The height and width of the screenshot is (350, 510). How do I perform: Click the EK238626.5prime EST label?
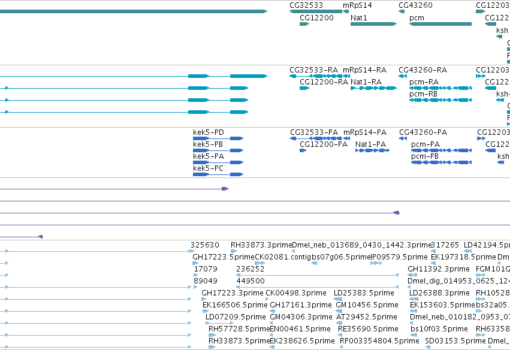[x=303, y=341]
